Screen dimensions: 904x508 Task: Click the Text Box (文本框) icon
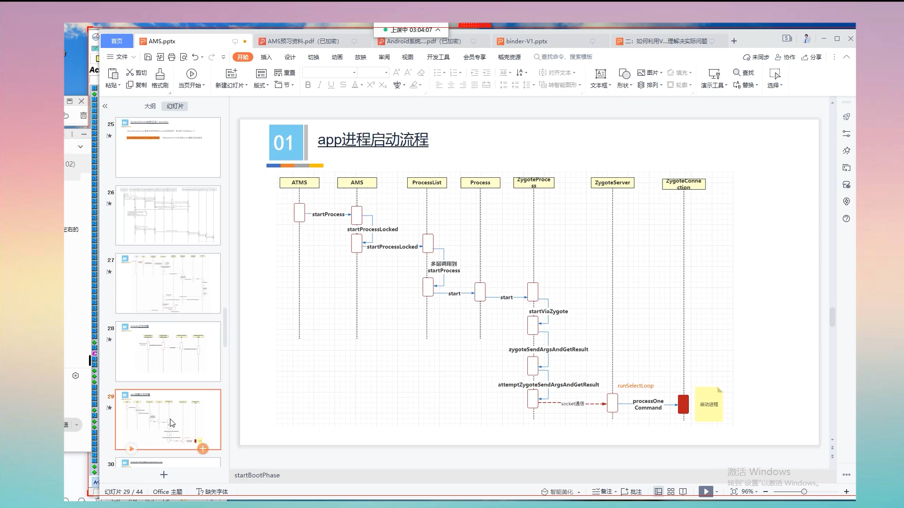click(x=600, y=74)
